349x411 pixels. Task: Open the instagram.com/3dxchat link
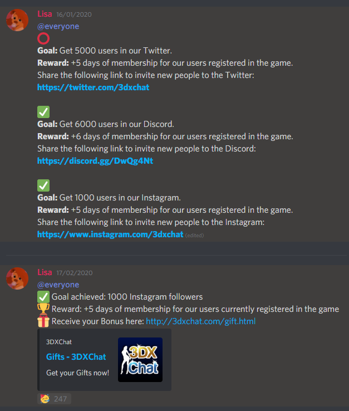click(110, 234)
